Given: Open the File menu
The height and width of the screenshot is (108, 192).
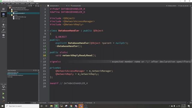Looking at the screenshot, I should 2,4.
